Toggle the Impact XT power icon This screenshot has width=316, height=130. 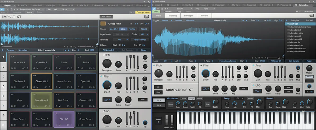(2, 9)
